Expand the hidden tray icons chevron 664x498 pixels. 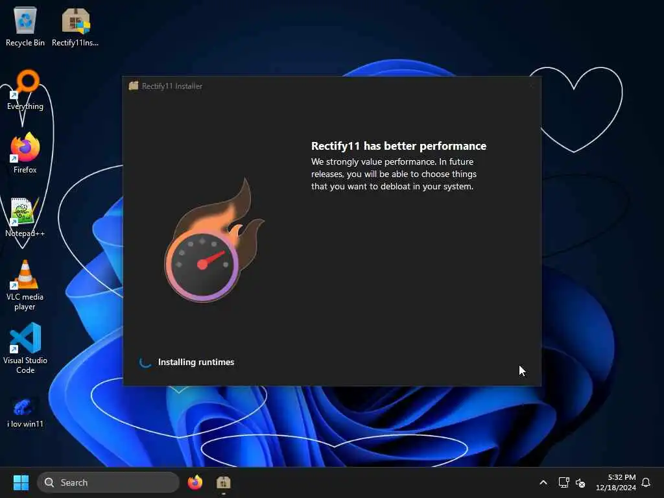543,482
